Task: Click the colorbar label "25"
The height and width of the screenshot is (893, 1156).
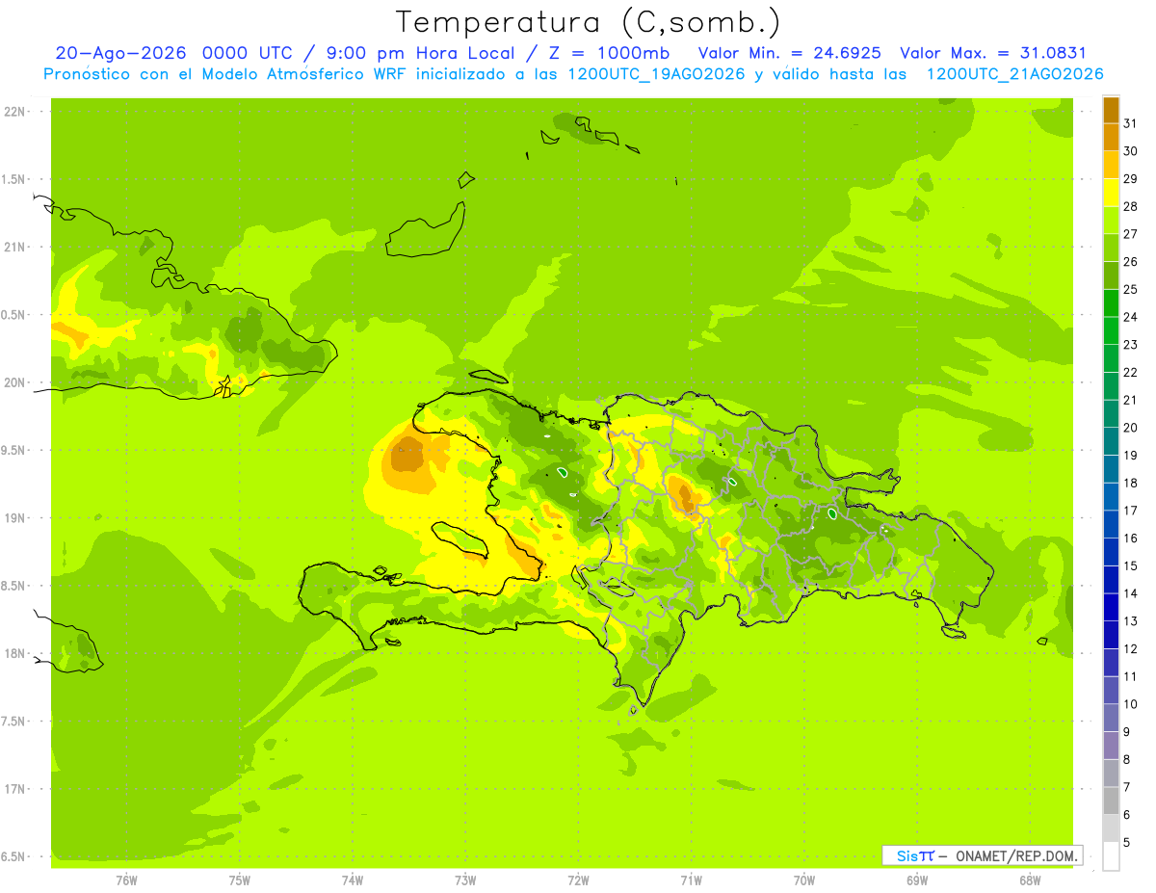Action: [x=1131, y=288]
